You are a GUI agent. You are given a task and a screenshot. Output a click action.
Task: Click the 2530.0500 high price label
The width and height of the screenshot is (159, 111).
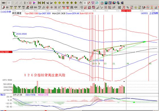(x=21, y=34)
